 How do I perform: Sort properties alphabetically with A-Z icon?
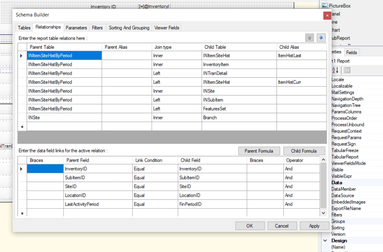click(x=335, y=70)
